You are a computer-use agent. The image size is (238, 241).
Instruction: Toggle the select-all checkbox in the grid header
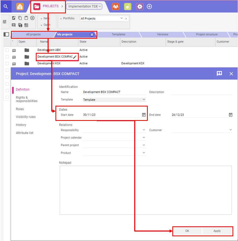click(6, 34)
